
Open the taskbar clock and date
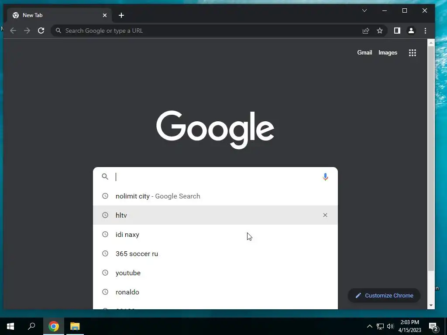pos(409,326)
